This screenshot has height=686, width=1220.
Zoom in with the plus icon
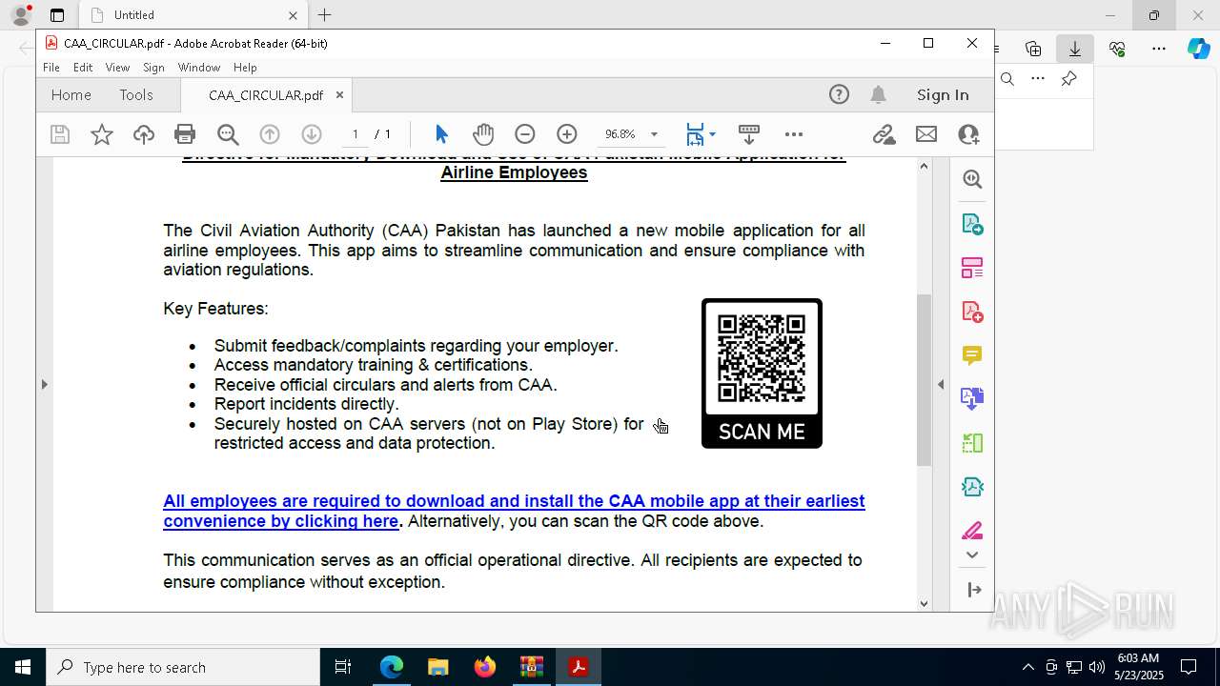click(x=567, y=134)
